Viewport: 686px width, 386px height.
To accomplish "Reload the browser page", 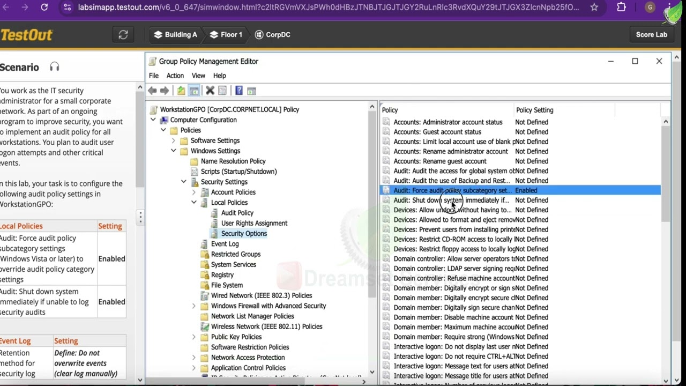I will 44,7.
